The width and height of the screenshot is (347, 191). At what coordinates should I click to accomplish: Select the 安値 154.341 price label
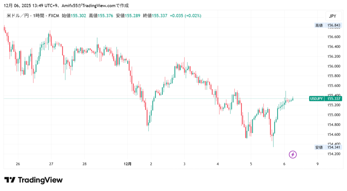pos(328,147)
